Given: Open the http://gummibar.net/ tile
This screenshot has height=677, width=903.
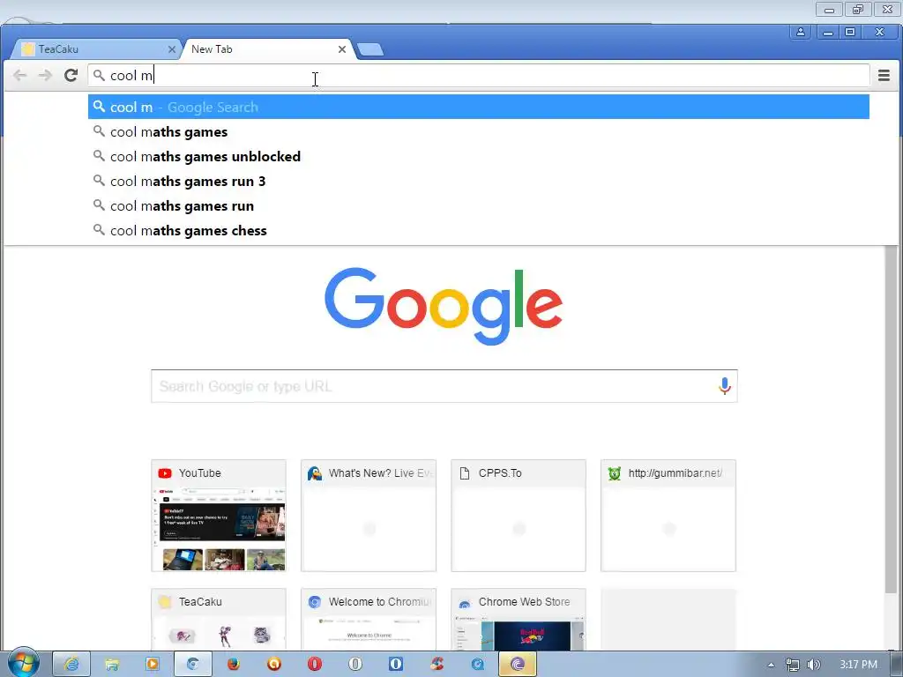Looking at the screenshot, I should click(x=668, y=515).
